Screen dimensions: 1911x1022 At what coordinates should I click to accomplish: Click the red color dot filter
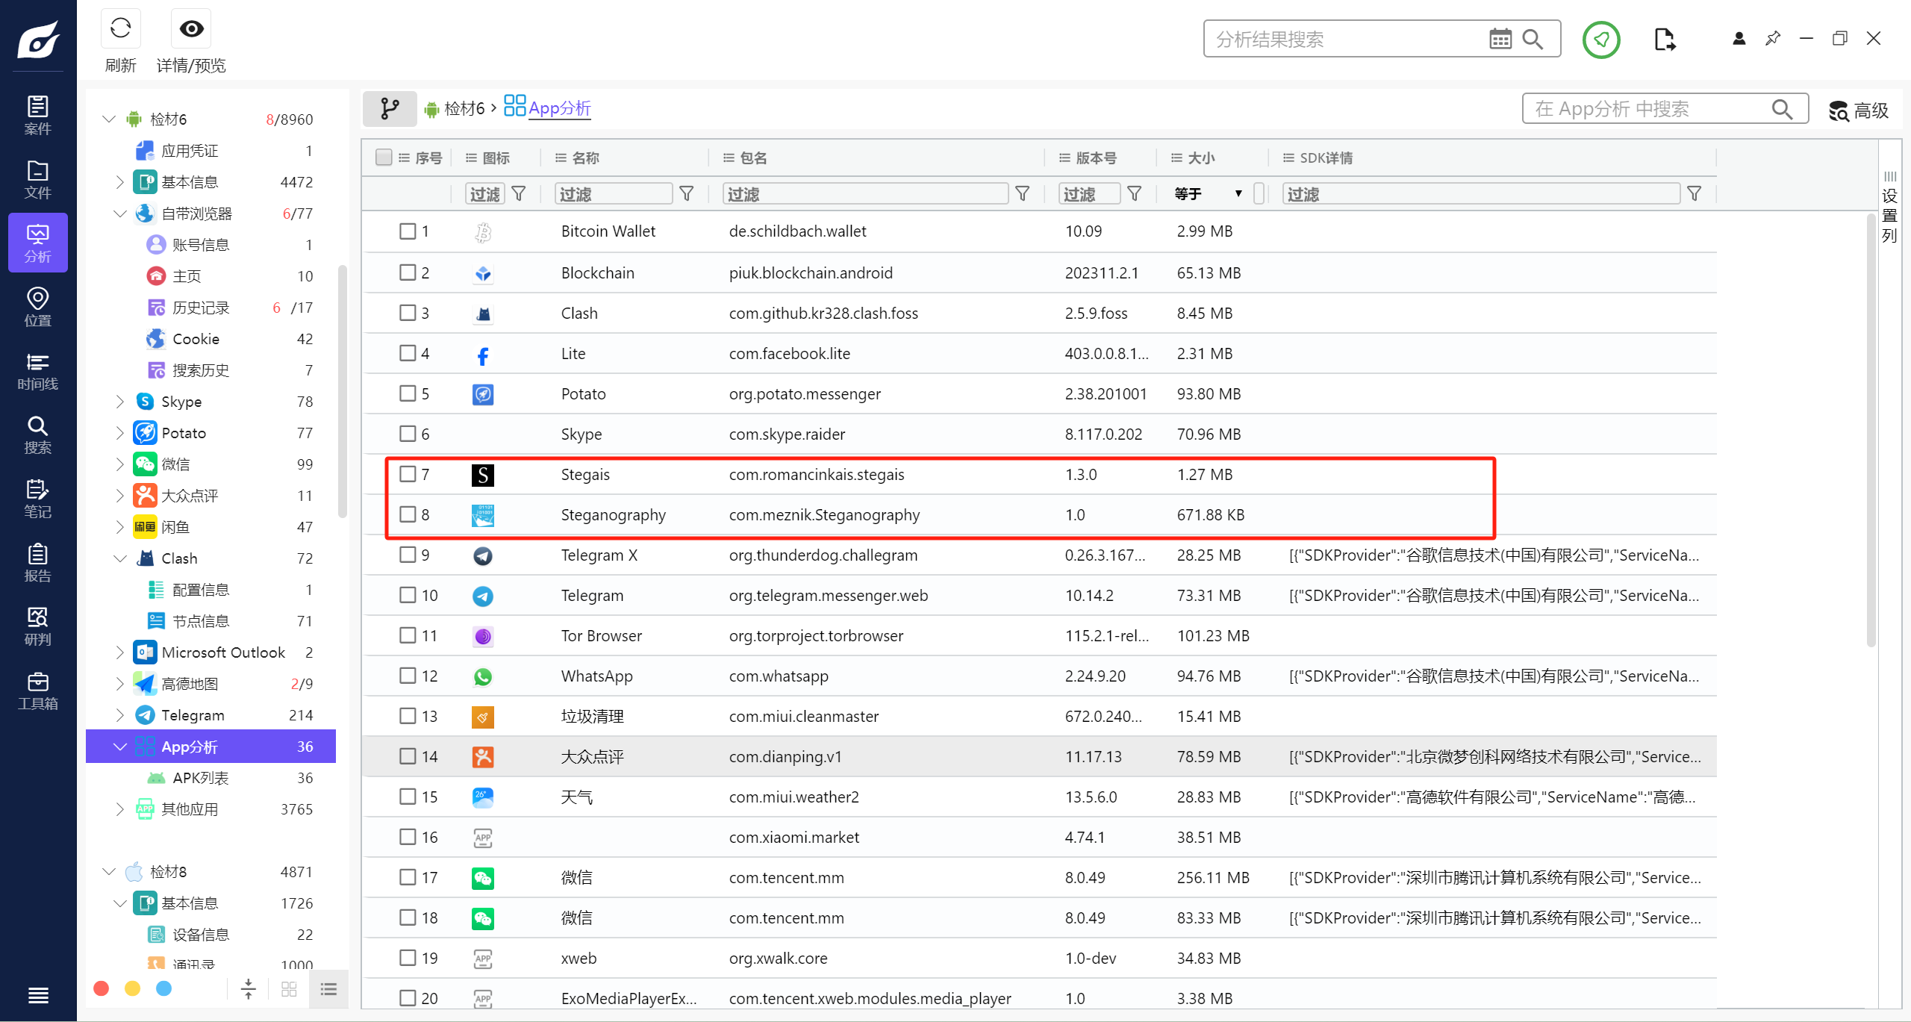click(x=102, y=988)
